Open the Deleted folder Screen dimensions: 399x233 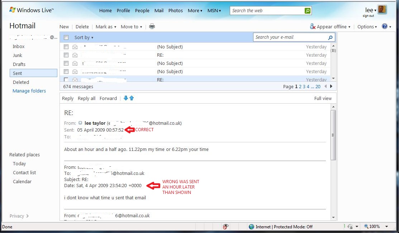(x=21, y=82)
